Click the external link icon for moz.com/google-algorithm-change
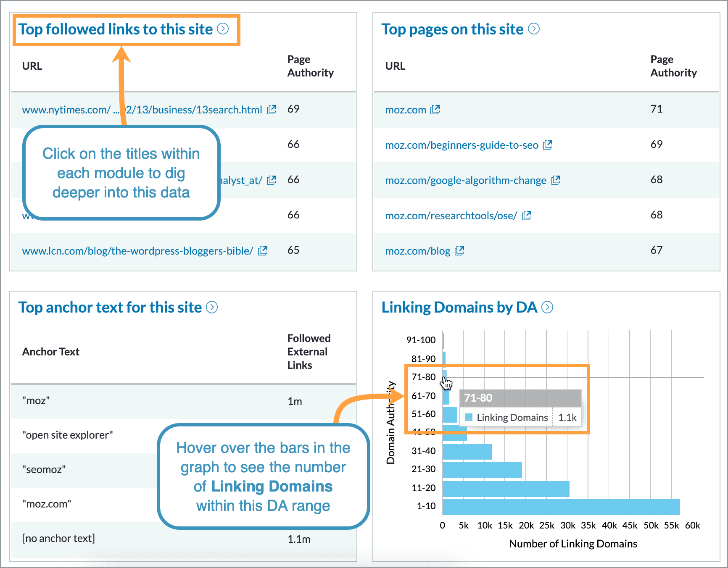 (x=555, y=180)
